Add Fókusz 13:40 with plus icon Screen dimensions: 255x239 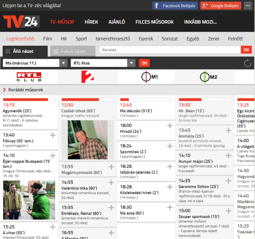point(53,135)
